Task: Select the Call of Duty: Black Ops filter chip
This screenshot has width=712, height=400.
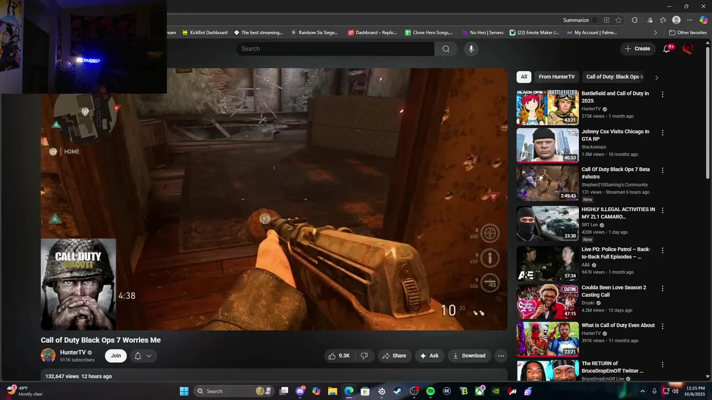Action: pos(615,77)
